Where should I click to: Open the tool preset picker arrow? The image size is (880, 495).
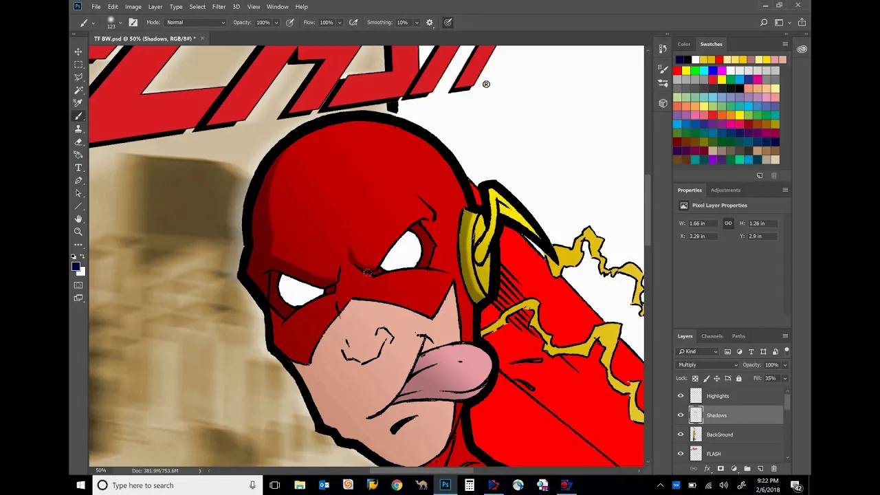point(93,23)
